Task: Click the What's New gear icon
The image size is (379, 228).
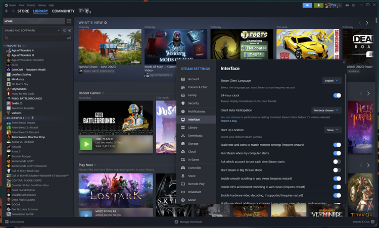Action: [x=106, y=22]
